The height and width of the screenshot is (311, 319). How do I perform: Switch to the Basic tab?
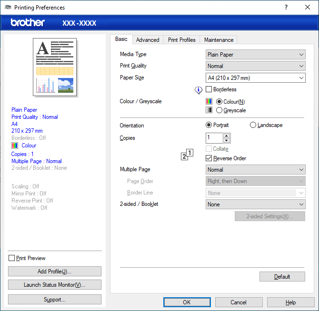click(121, 39)
